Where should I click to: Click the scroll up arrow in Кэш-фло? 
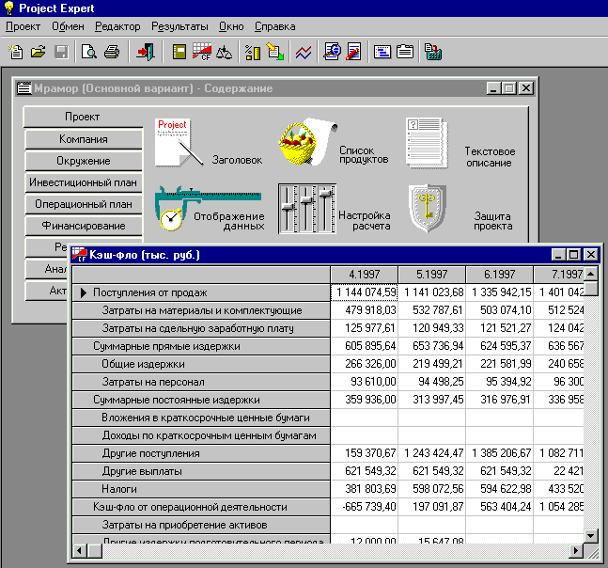click(590, 274)
